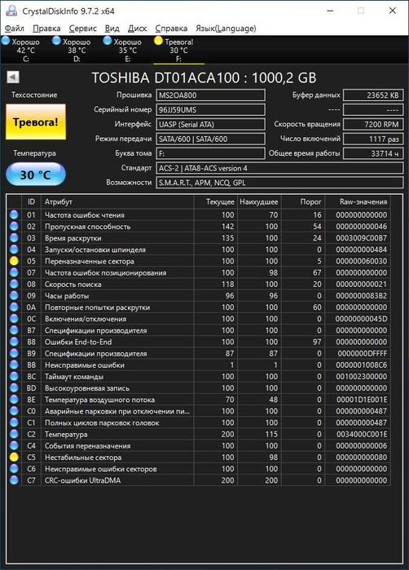Image resolution: width=409 pixels, height=570 pixels.
Task: Click raw value 0003009C00B7 in Время раскрутки row
Action: click(362, 238)
